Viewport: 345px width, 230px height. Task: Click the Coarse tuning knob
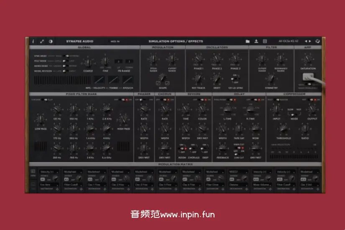(88, 63)
